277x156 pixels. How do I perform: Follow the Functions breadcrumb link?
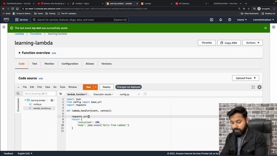point(36,34)
